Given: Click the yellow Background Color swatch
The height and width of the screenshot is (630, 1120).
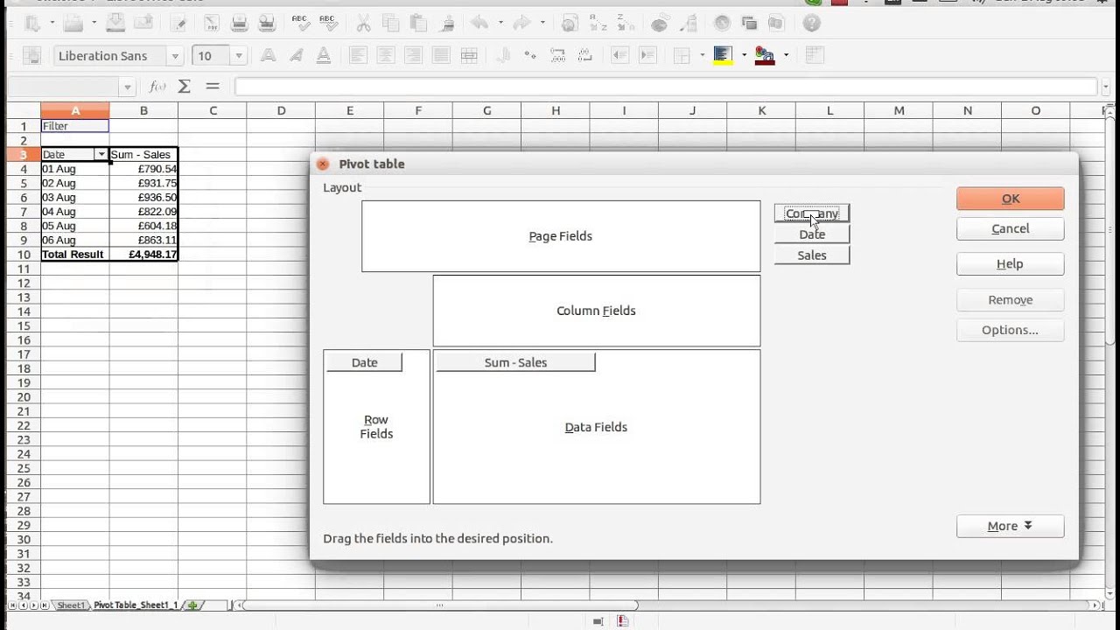Looking at the screenshot, I should [x=723, y=55].
